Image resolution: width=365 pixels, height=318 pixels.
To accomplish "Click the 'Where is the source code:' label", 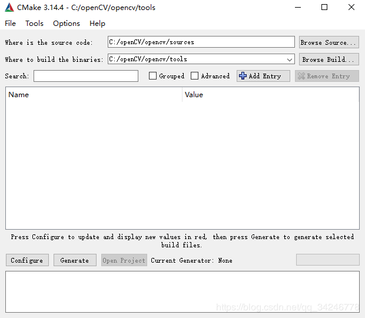I will click(x=49, y=42).
